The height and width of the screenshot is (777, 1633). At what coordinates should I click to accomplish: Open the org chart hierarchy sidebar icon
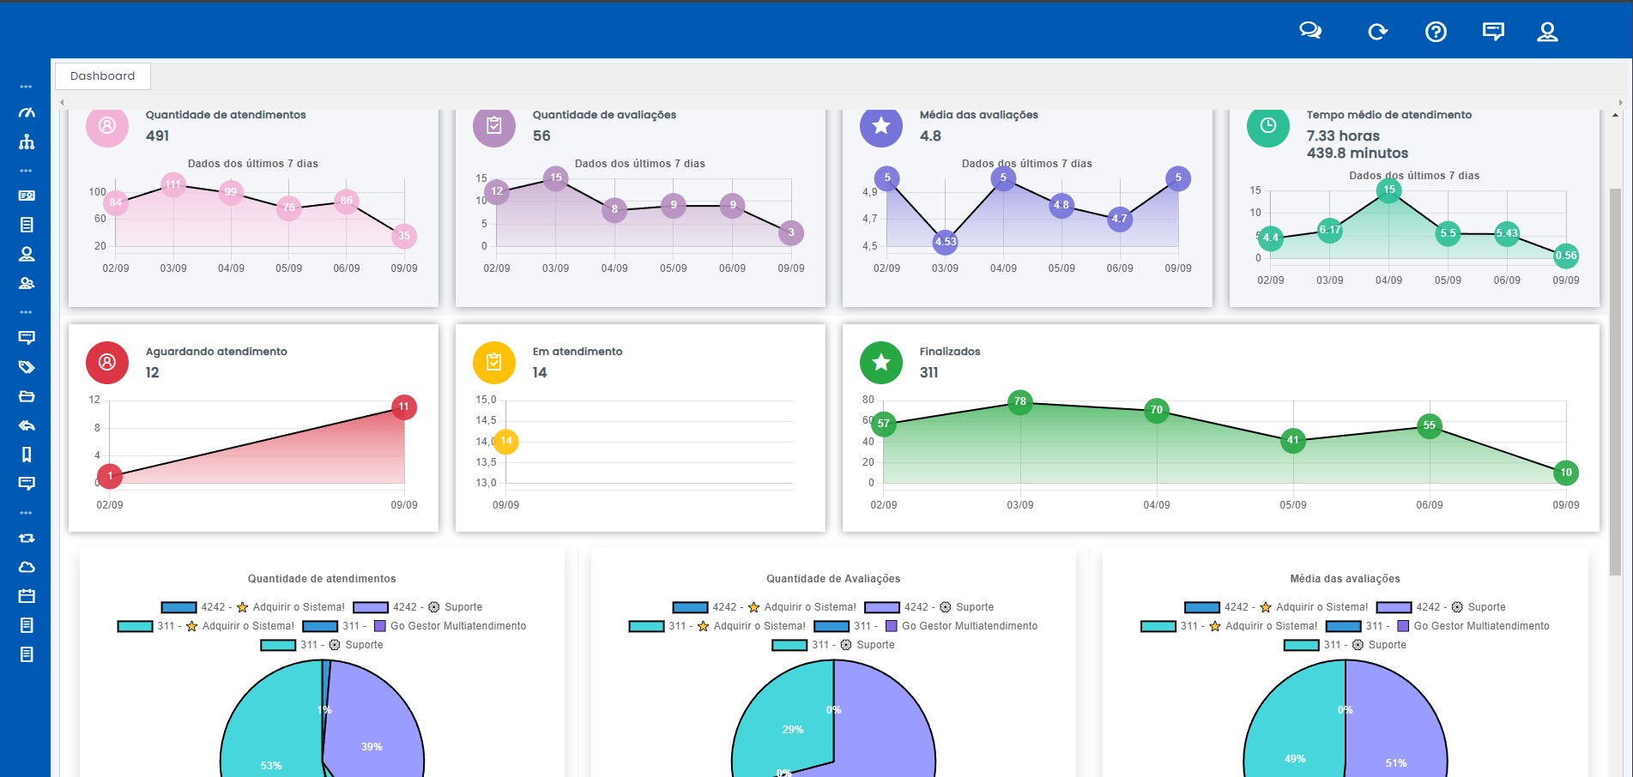pos(27,142)
